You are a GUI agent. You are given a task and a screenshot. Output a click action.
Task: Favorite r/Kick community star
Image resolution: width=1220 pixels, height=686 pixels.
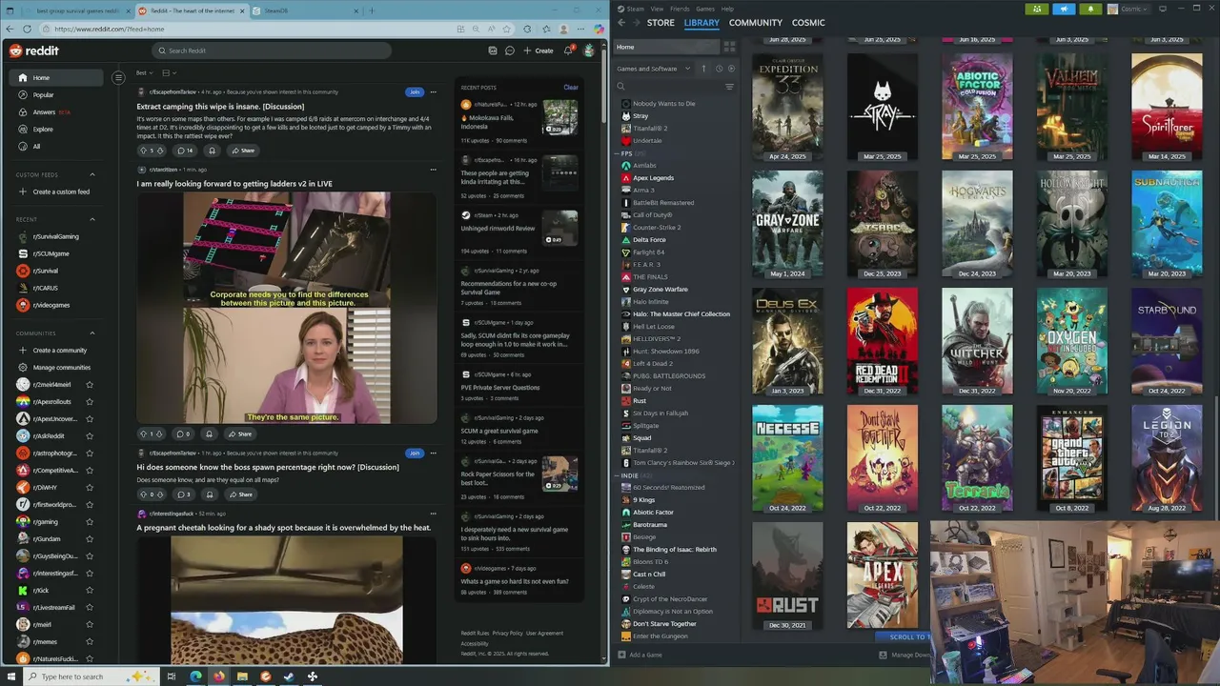tap(90, 591)
